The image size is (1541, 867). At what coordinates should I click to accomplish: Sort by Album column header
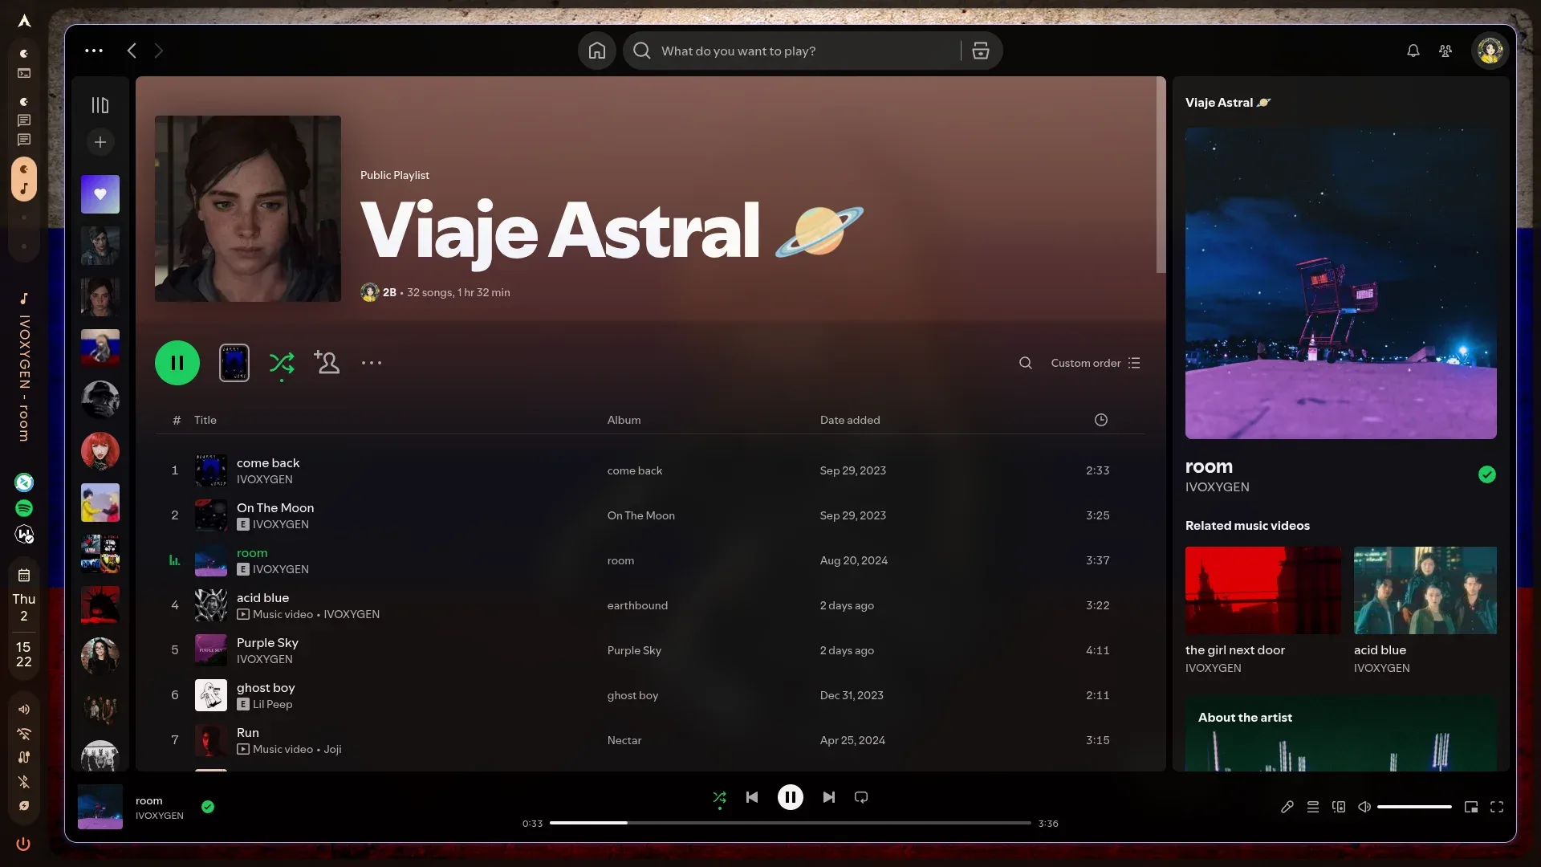[624, 420]
